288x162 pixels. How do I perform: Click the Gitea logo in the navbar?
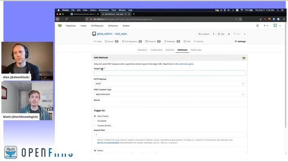pos(59,26)
